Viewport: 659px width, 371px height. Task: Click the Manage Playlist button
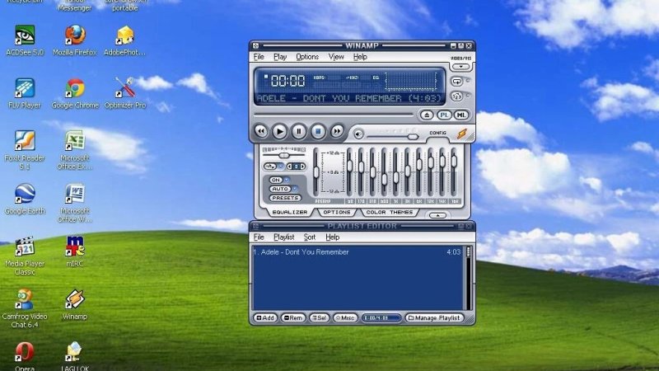434,317
